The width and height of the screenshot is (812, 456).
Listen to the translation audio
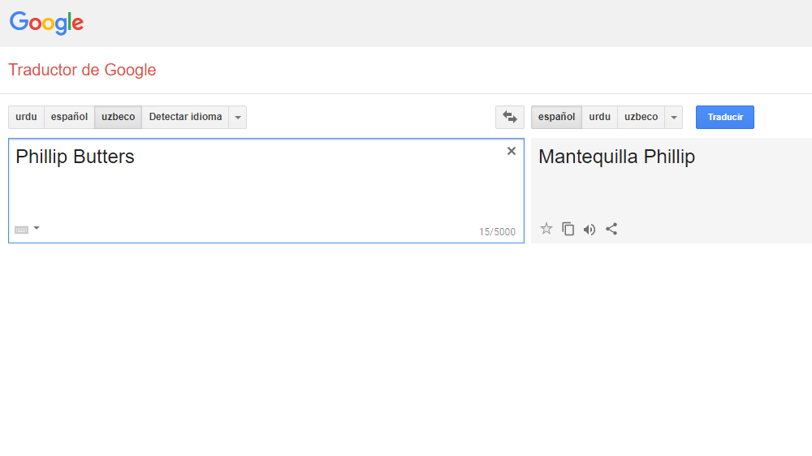point(590,230)
